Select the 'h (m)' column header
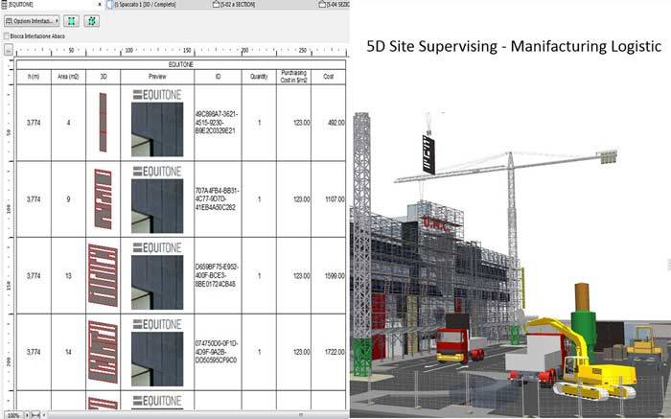This screenshot has height=419, width=671. tap(34, 77)
